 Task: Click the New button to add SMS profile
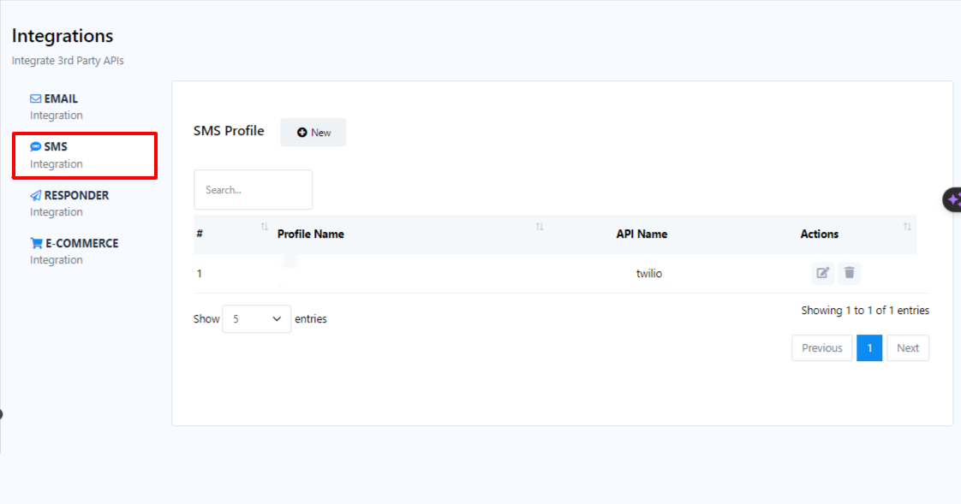click(313, 133)
